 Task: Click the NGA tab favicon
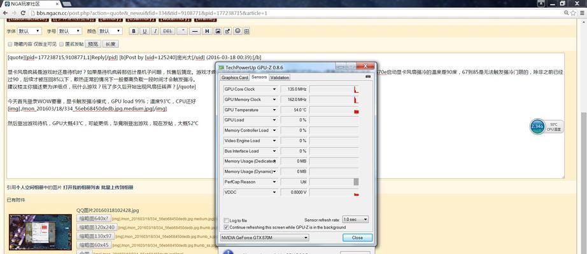(x=7, y=4)
